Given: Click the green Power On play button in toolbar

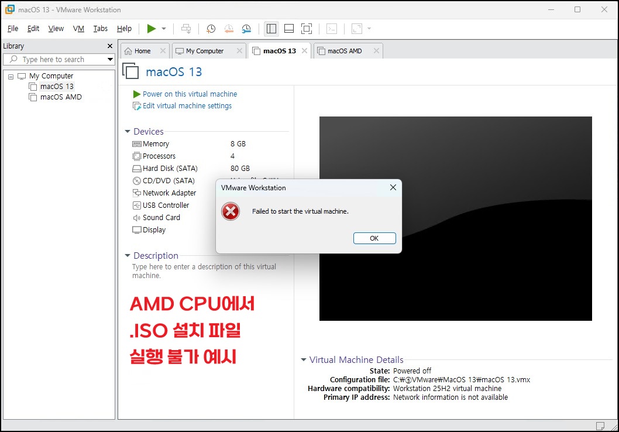Looking at the screenshot, I should 151,29.
